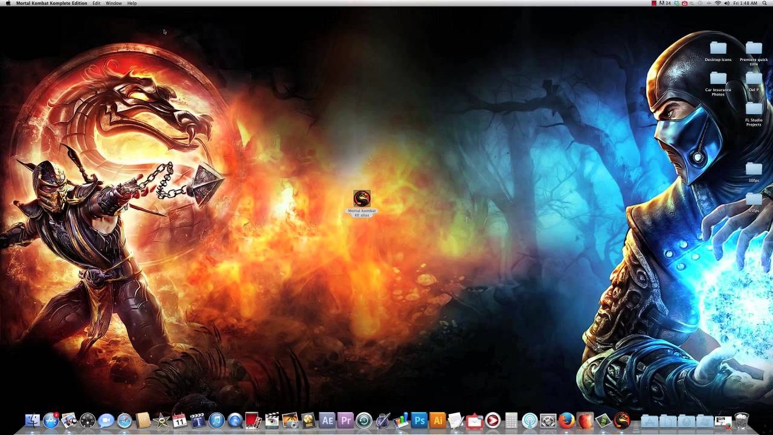The width and height of the screenshot is (773, 435).
Task: Open the Apple menu
Action: tap(8, 3)
